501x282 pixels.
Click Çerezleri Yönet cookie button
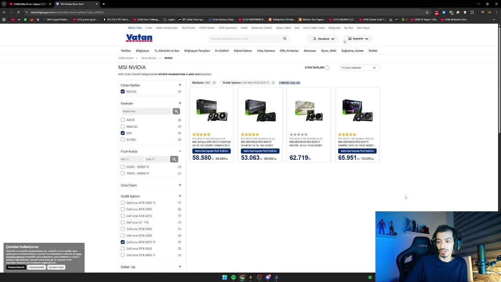[56, 267]
